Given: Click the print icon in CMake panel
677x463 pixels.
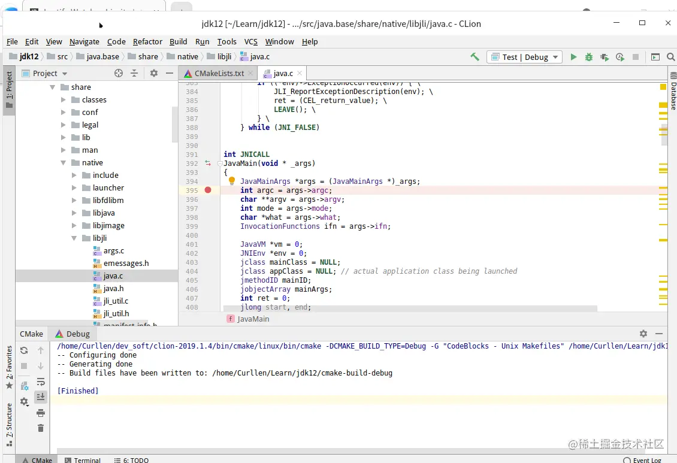Looking at the screenshot, I should (x=41, y=413).
